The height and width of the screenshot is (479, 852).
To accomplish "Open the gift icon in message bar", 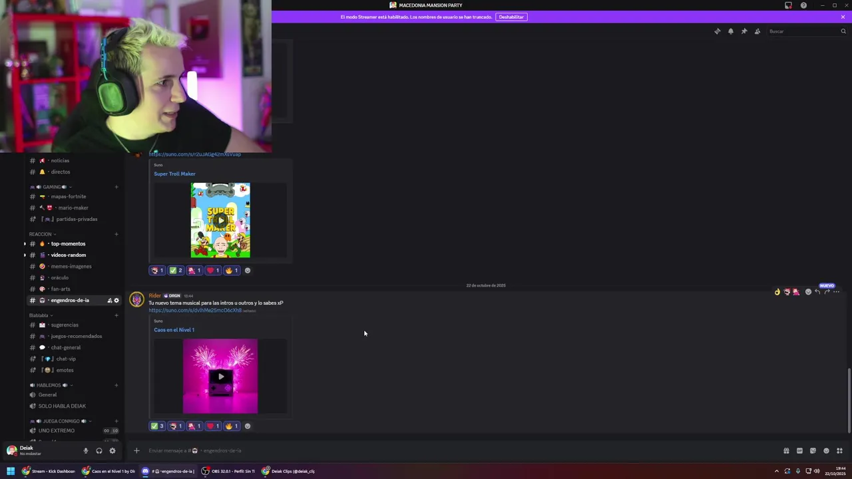I will click(x=786, y=450).
